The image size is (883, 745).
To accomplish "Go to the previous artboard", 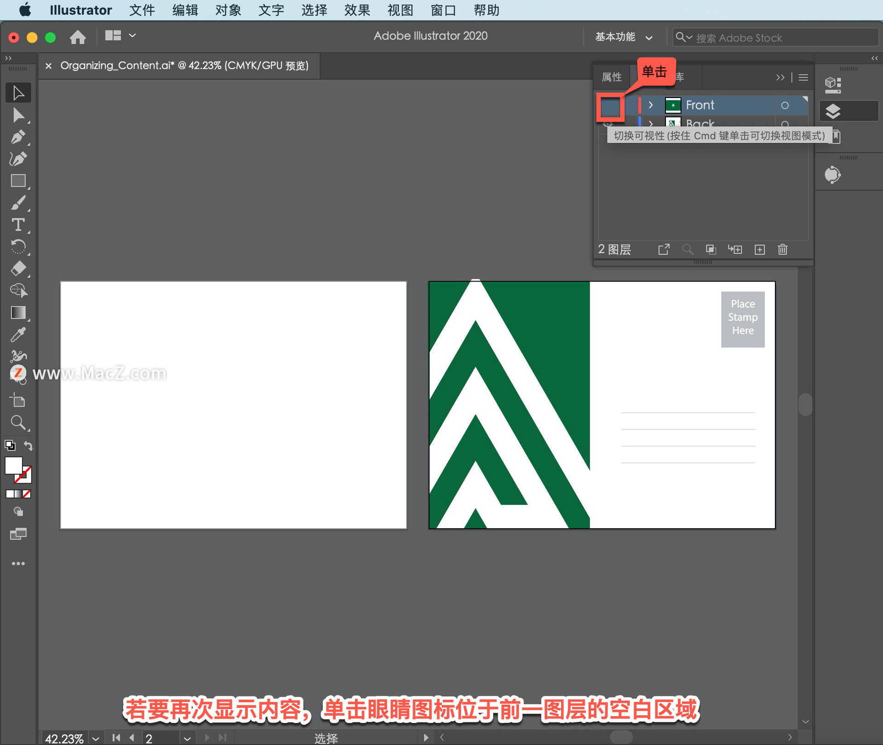I will (x=132, y=738).
